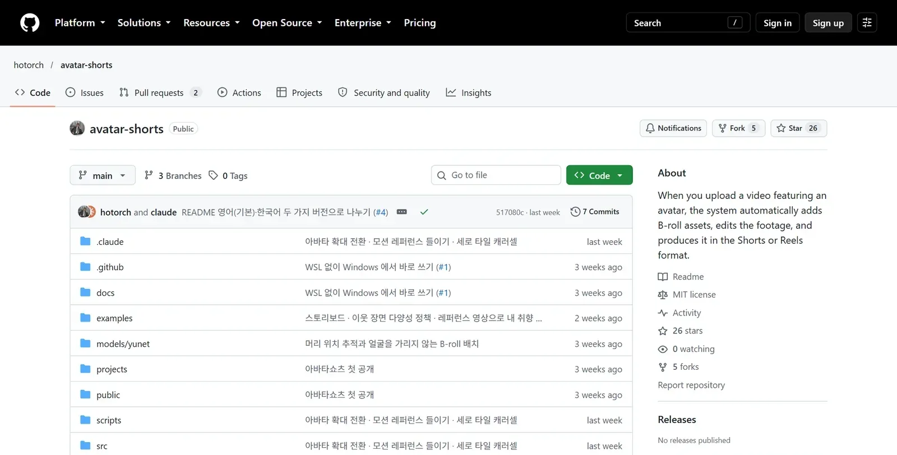Click the Go to file search field

[x=496, y=175]
